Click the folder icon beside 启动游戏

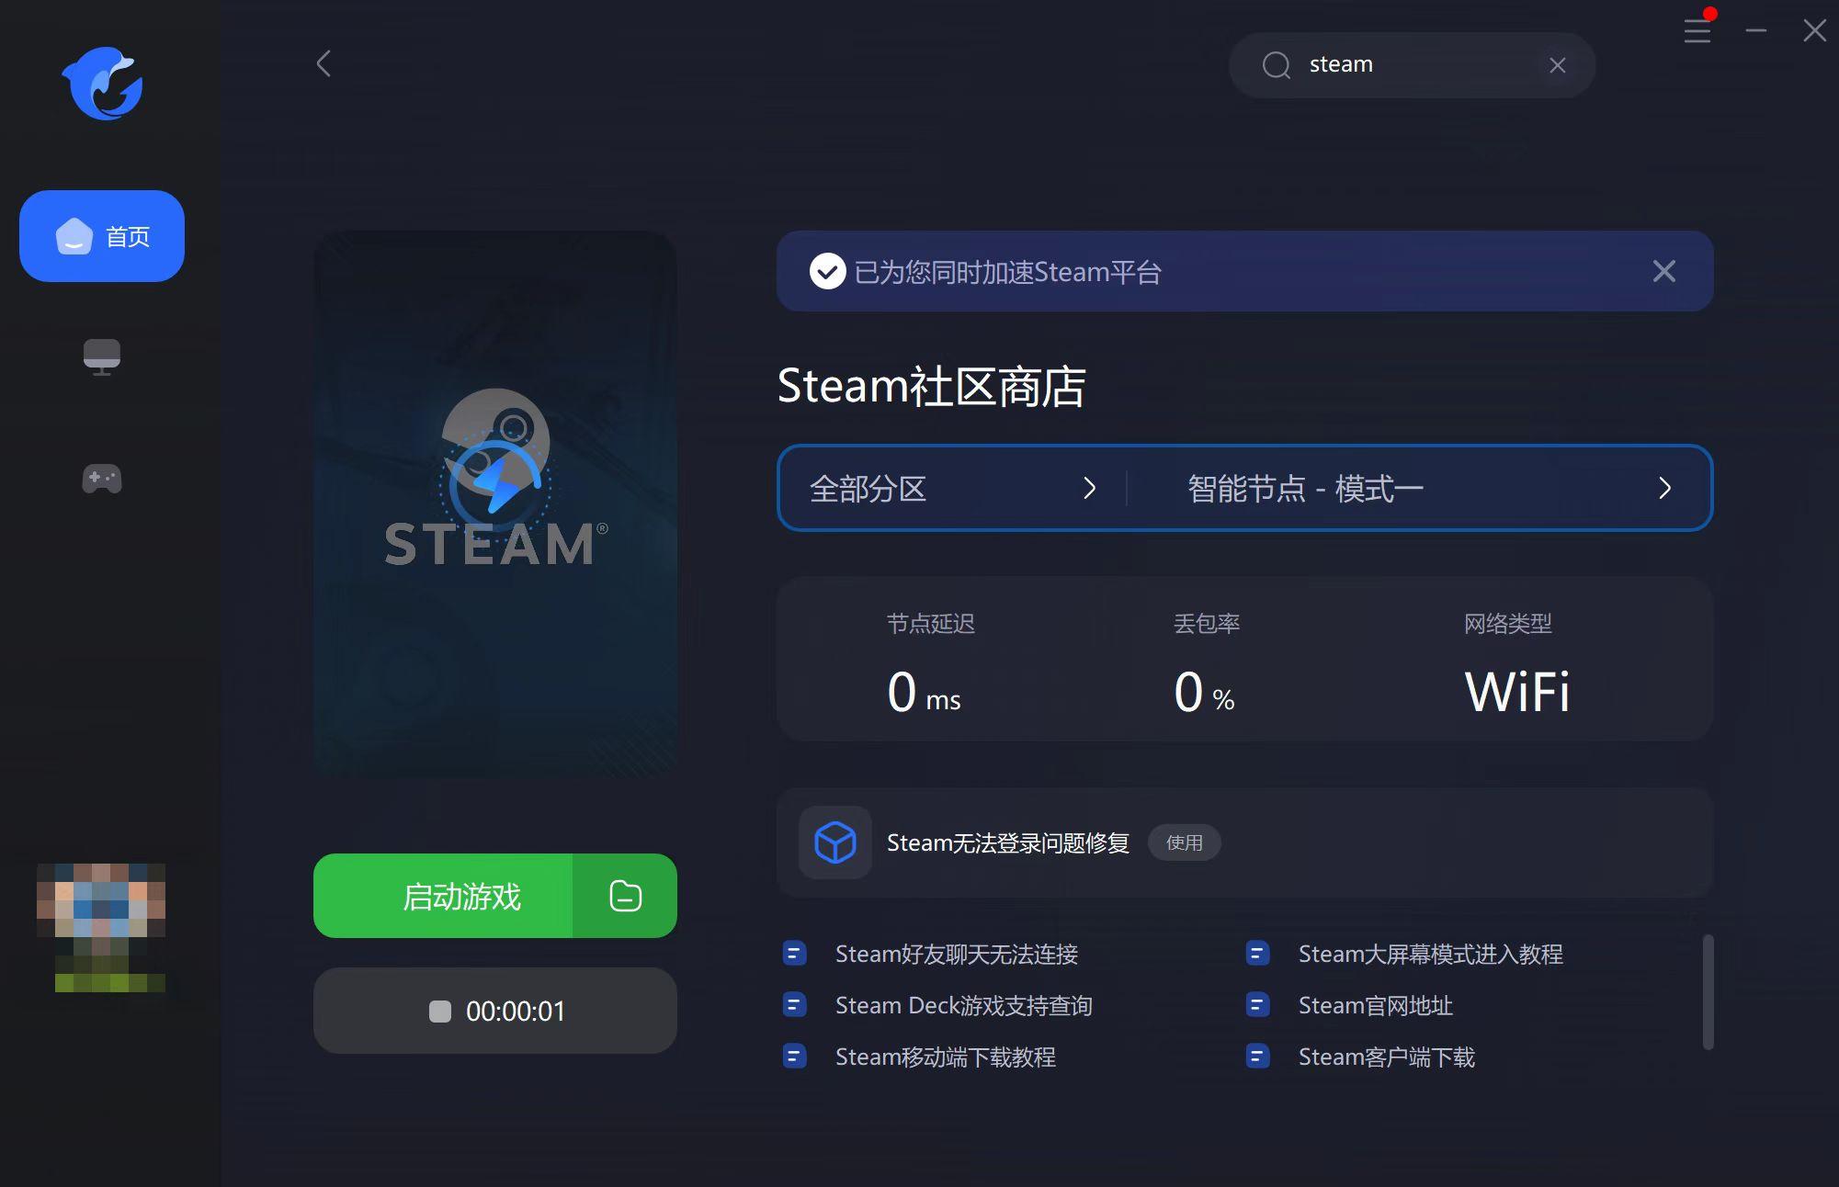pyautogui.click(x=624, y=896)
